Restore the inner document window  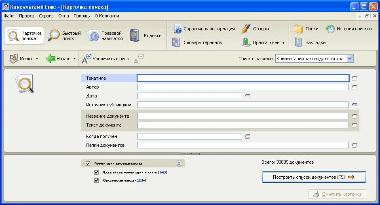367,16
